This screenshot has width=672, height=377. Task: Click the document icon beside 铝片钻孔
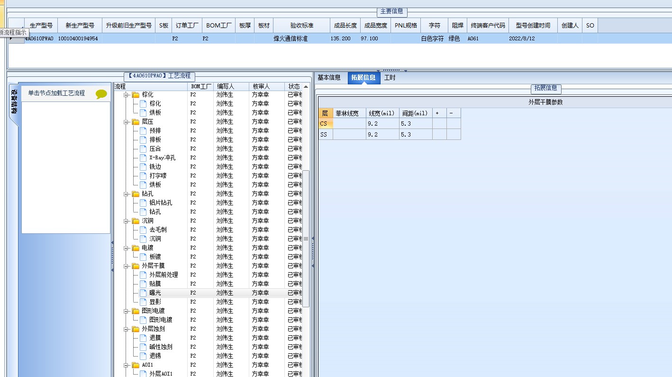[x=143, y=202]
